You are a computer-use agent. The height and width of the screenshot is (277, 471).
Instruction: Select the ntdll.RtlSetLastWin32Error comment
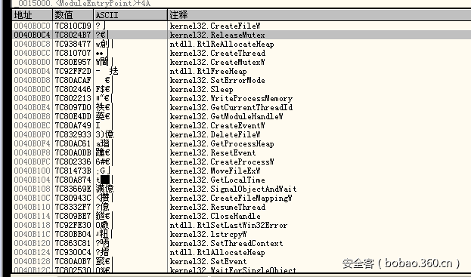point(228,225)
